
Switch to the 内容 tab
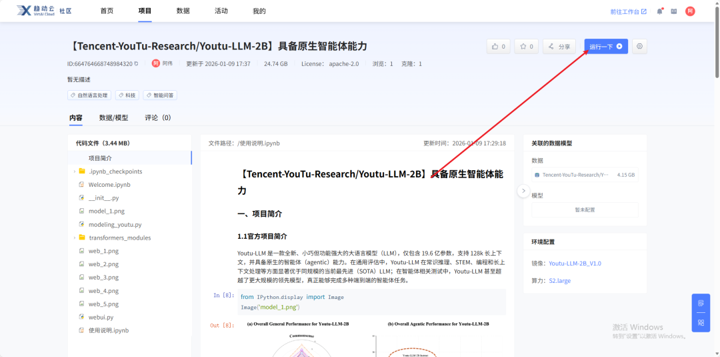click(x=76, y=117)
